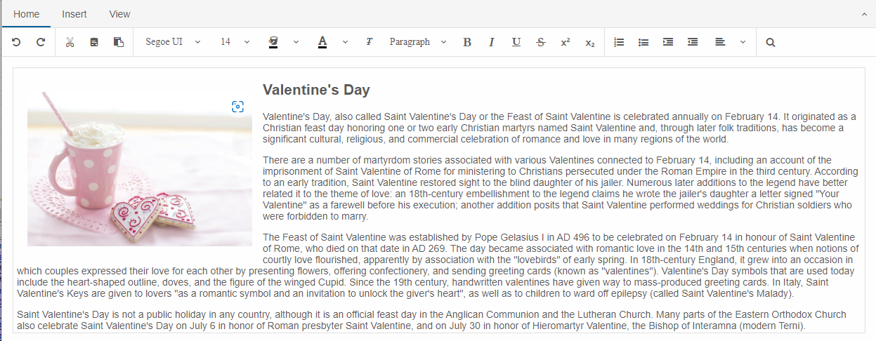This screenshot has height=341, width=876.
Task: Click the Undo icon
Action: (x=16, y=42)
